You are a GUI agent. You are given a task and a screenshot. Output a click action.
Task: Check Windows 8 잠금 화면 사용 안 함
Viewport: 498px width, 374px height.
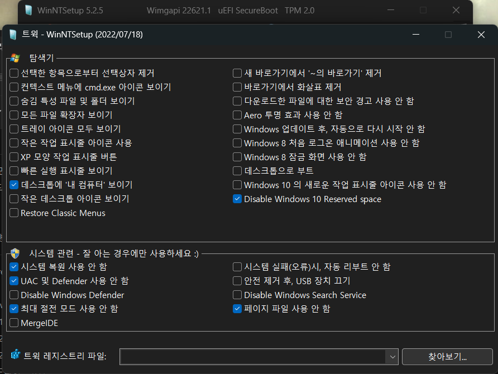237,157
